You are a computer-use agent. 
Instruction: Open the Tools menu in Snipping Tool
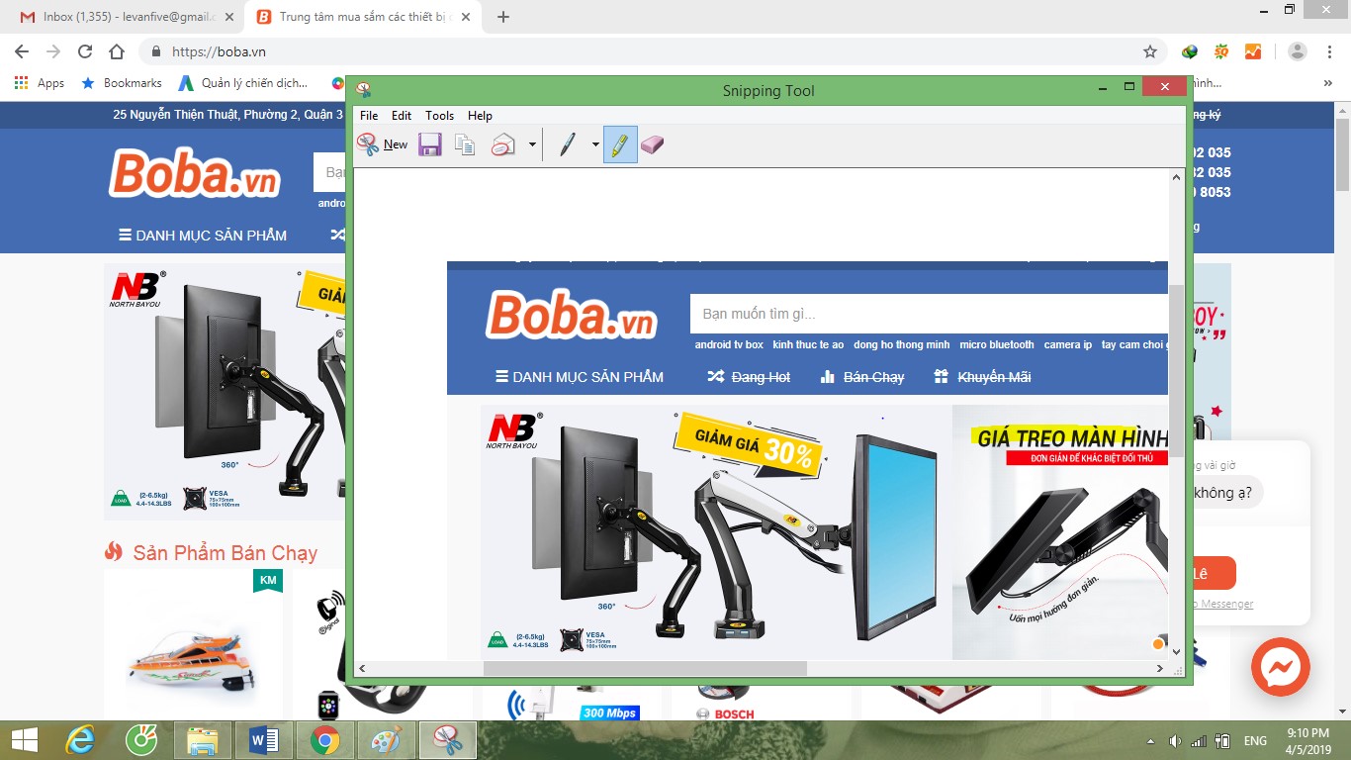439,116
